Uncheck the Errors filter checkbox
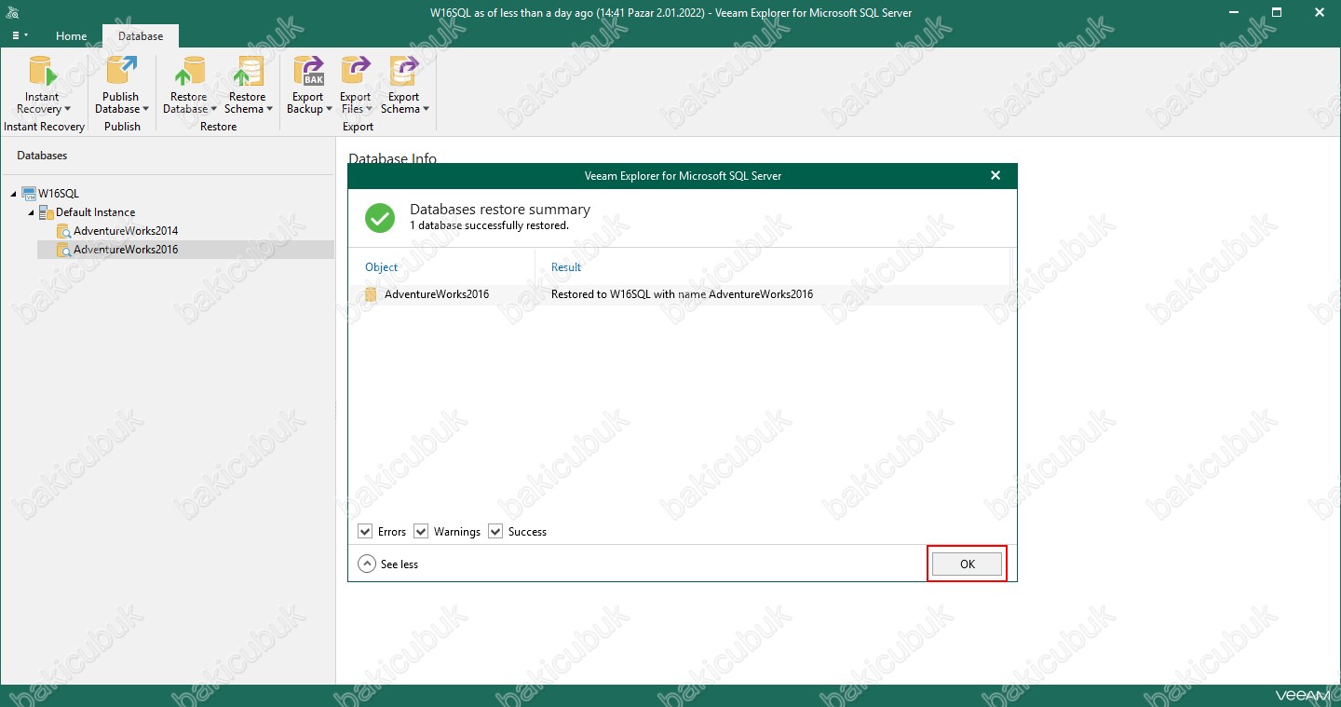 pos(365,531)
